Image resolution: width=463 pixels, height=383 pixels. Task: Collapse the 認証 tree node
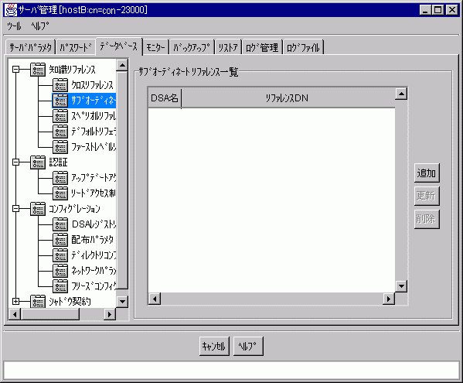click(15, 162)
